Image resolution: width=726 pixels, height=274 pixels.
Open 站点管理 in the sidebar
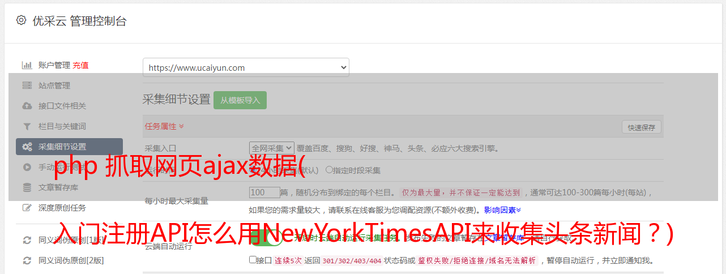coord(54,85)
